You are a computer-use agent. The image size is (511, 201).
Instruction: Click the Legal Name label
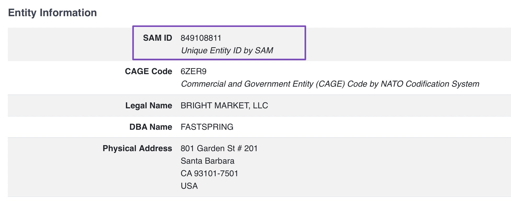pos(149,105)
